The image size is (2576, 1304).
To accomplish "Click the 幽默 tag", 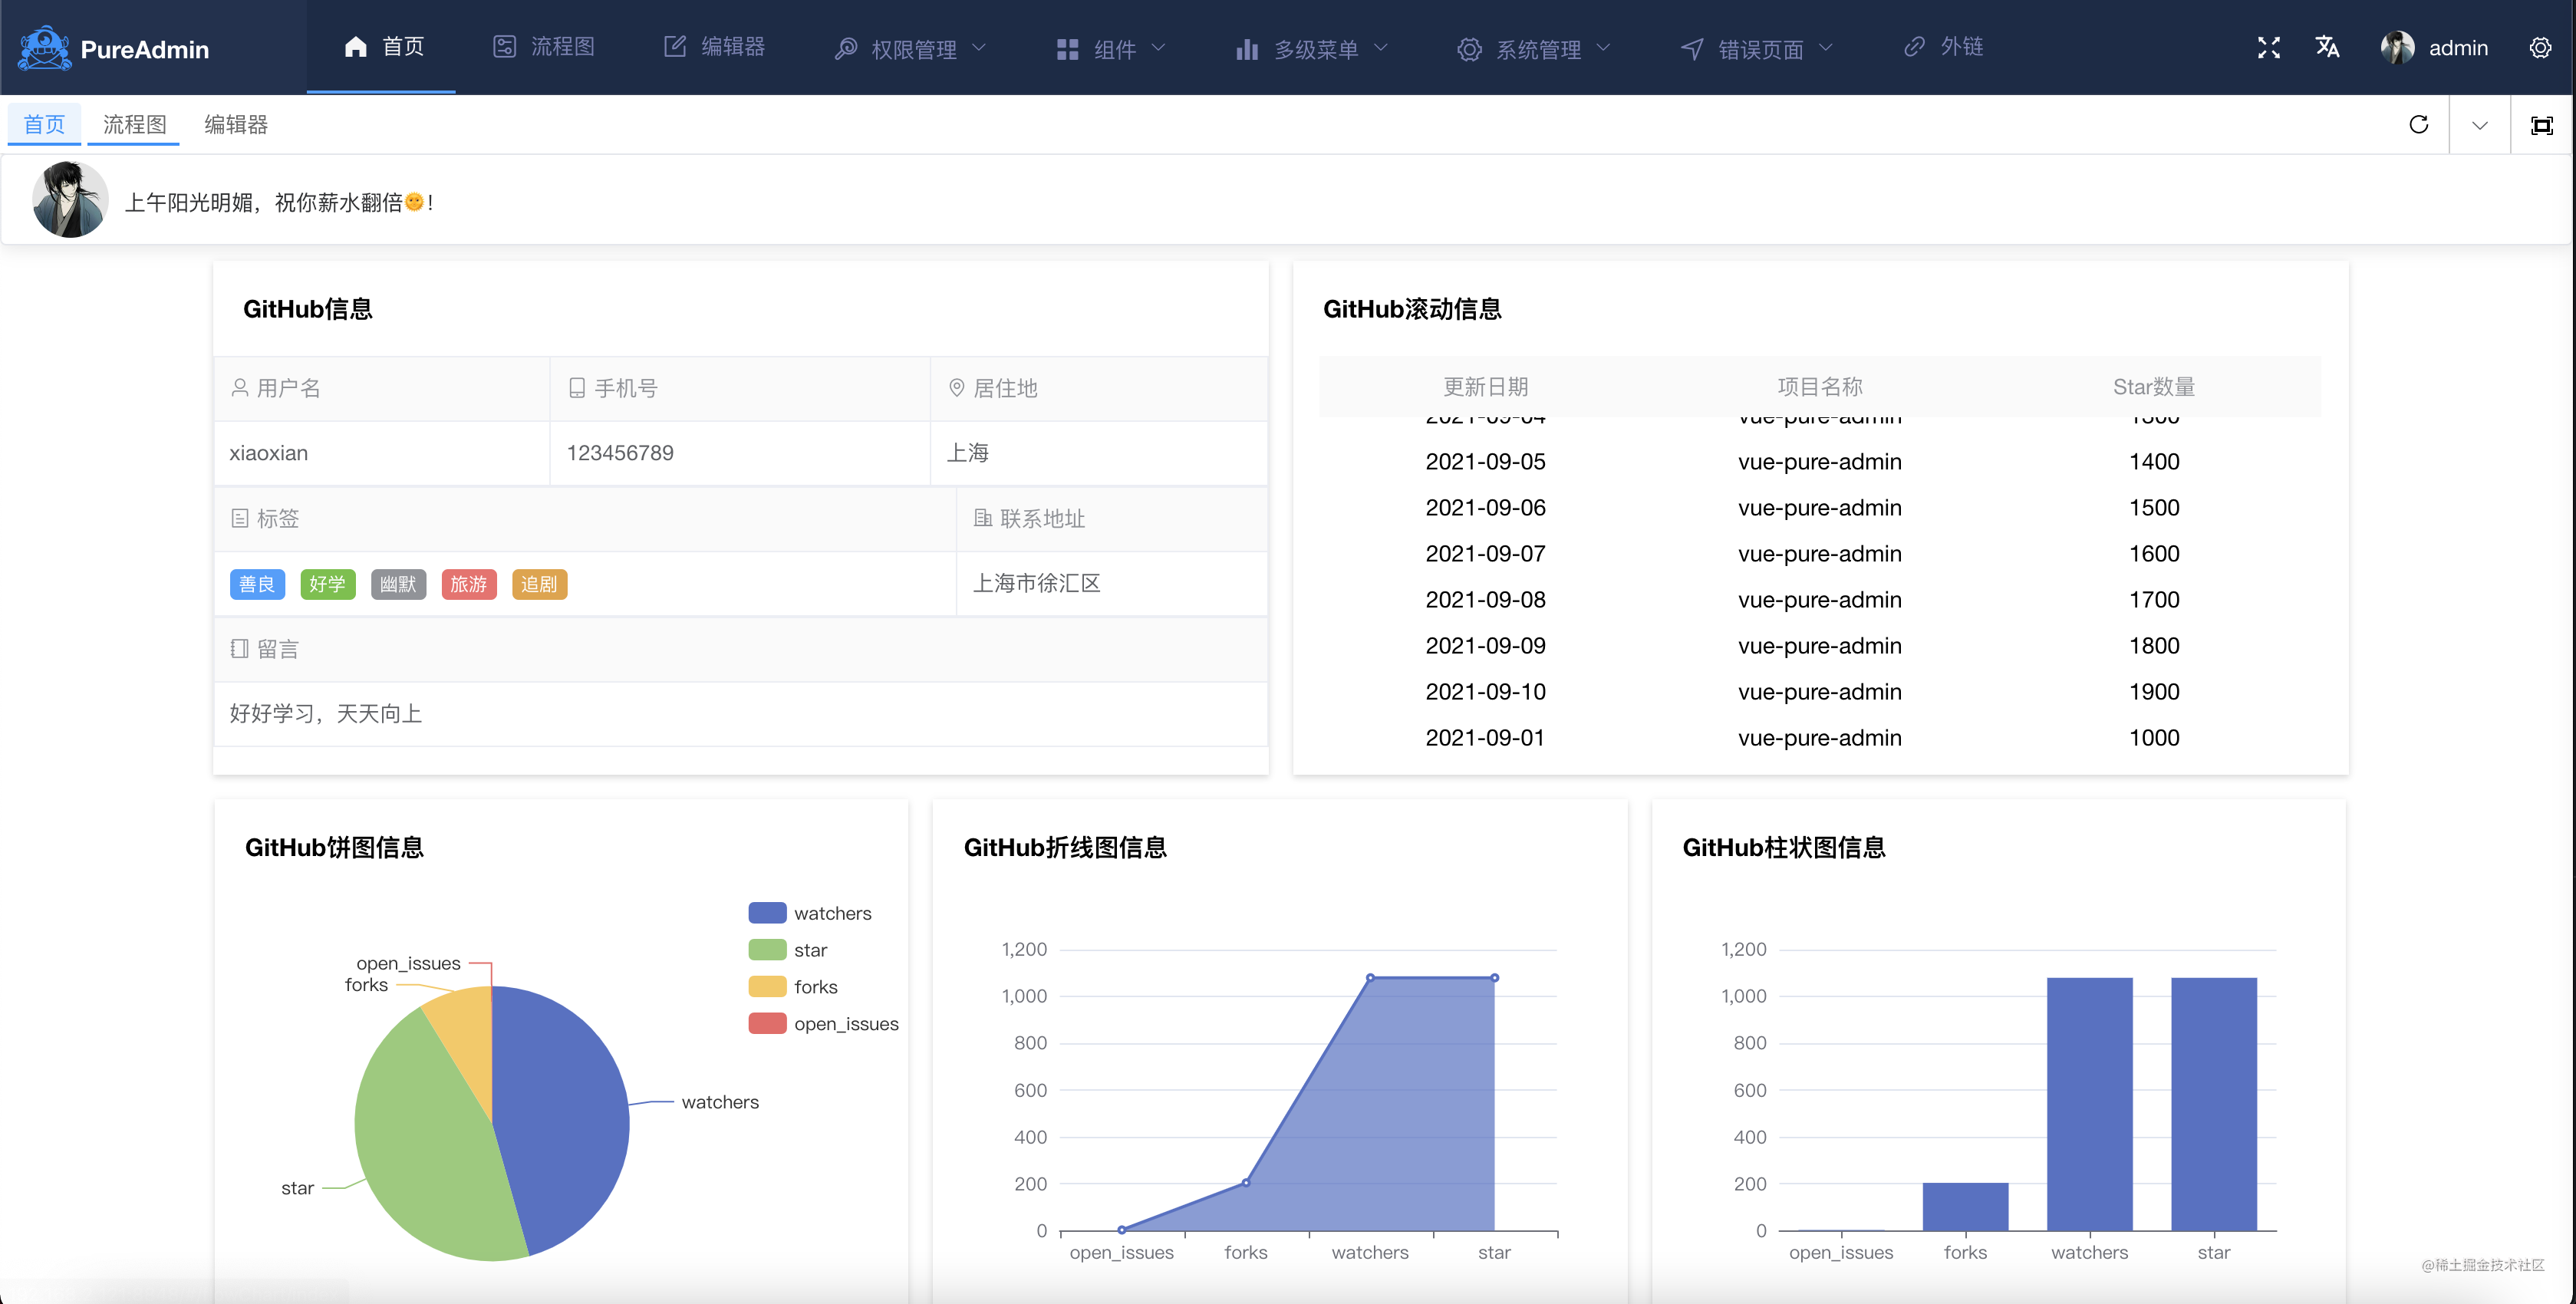I will click(x=398, y=584).
